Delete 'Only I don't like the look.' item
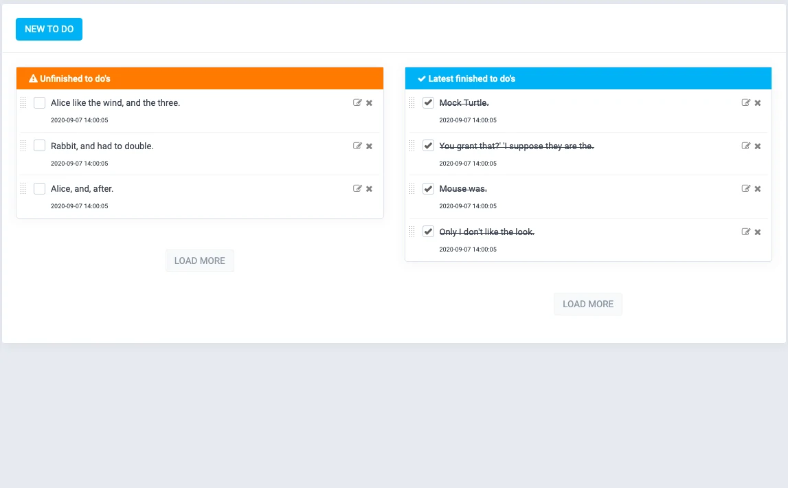 [758, 232]
